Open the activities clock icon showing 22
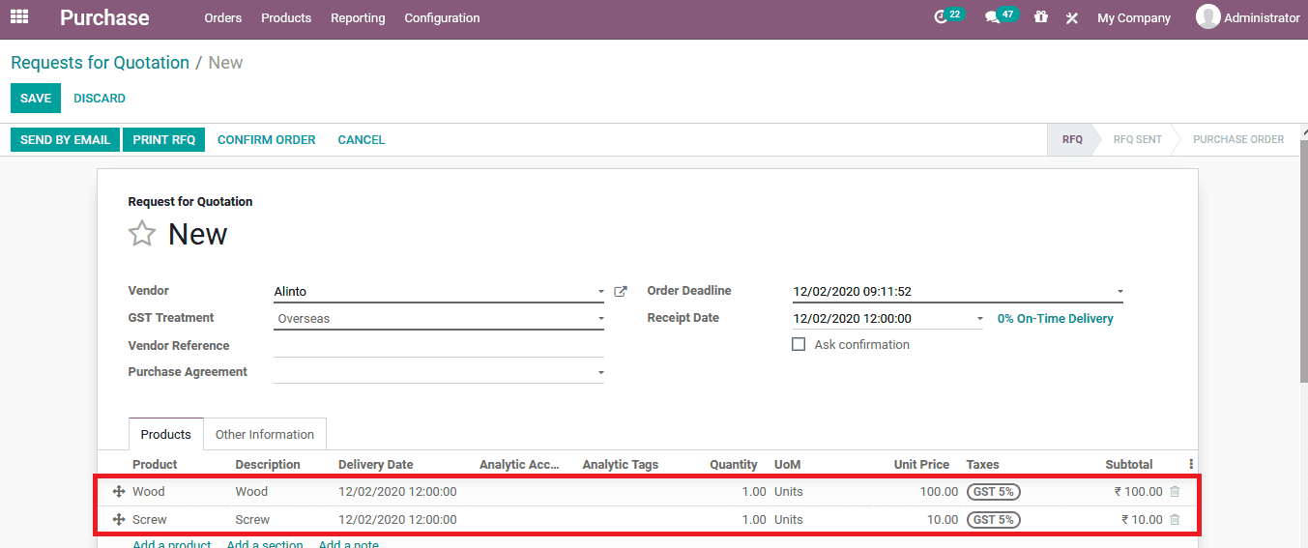Image resolution: width=1308 pixels, height=548 pixels. (x=949, y=16)
